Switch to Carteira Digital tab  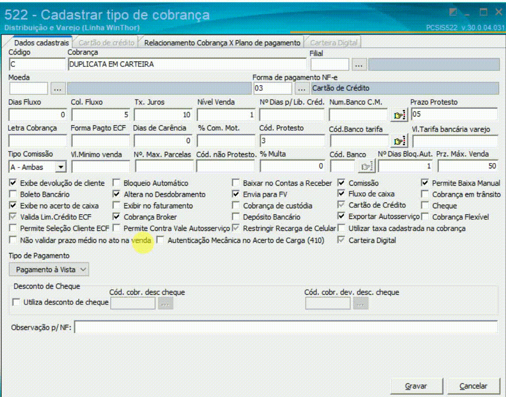333,43
